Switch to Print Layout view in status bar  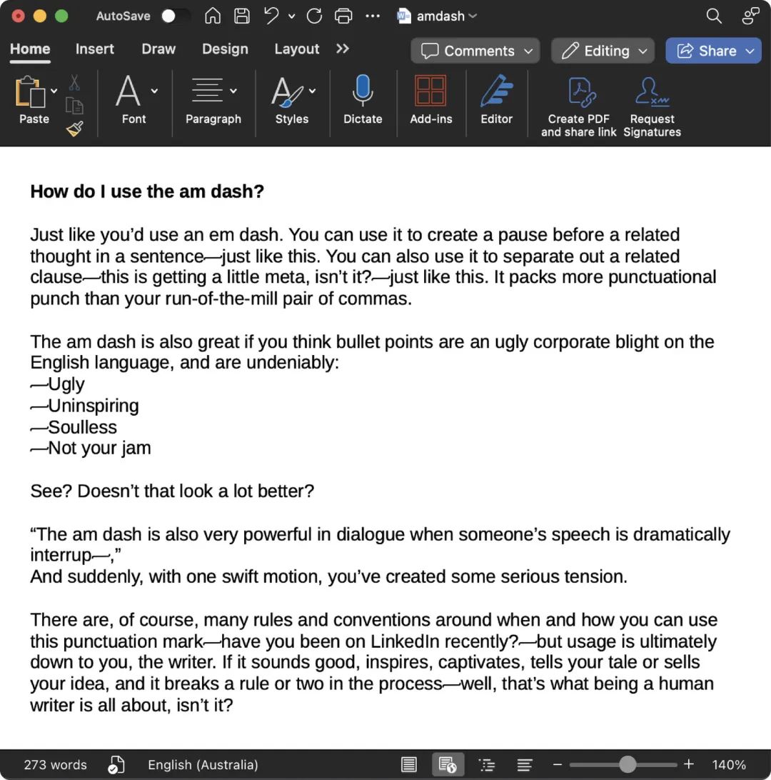coord(409,764)
